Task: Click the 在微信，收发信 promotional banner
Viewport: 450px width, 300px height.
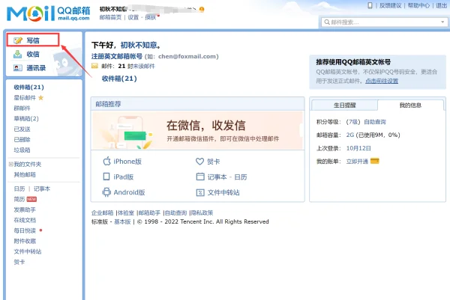Action: [x=197, y=130]
